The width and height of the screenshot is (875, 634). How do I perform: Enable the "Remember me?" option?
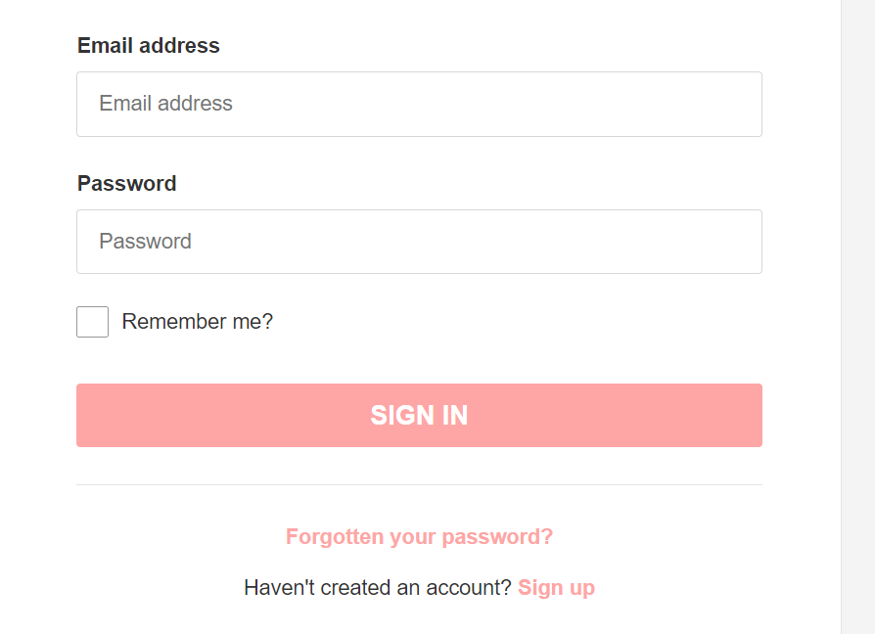tap(92, 322)
